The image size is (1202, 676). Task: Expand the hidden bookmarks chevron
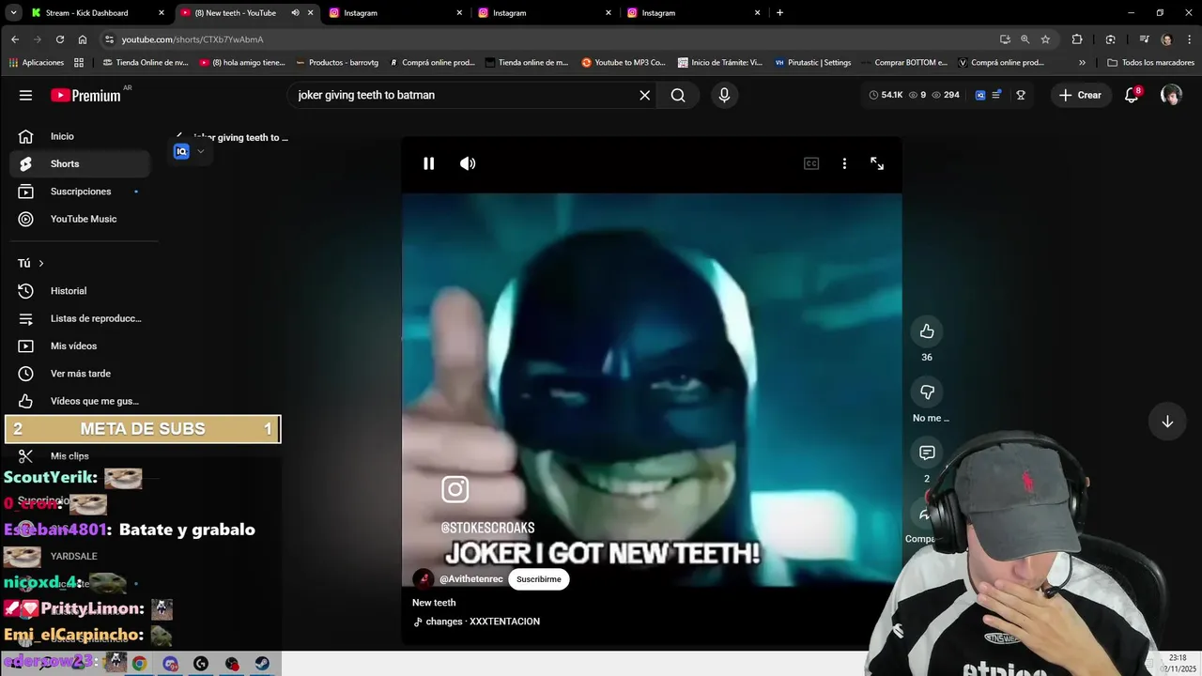[x=1082, y=63]
